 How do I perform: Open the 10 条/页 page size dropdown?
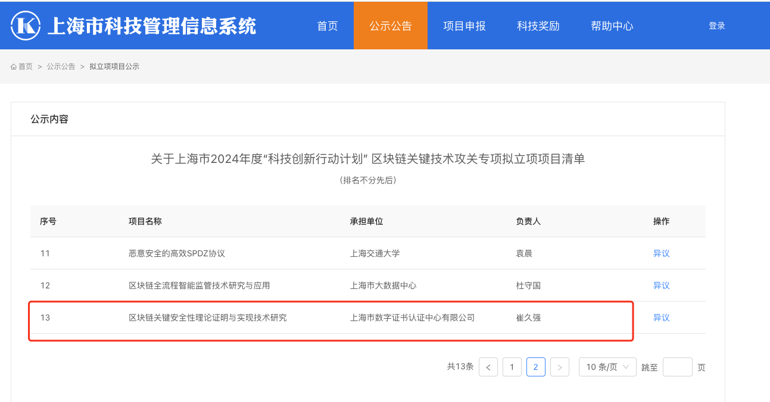coord(607,367)
